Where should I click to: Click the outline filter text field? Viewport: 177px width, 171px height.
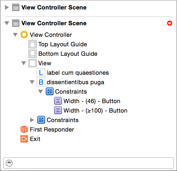pos(92,163)
